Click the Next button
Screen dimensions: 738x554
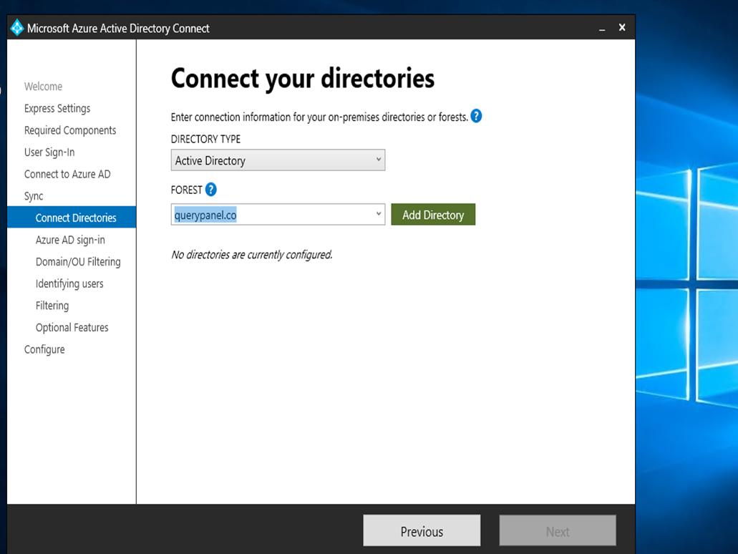[x=557, y=531]
